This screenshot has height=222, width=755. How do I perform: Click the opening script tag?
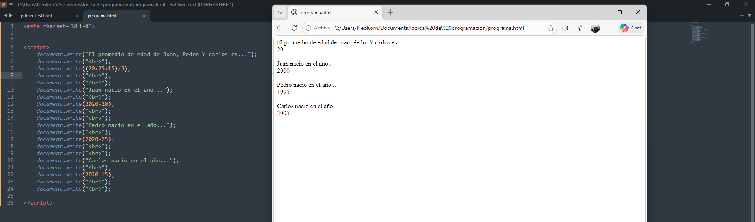[37, 47]
